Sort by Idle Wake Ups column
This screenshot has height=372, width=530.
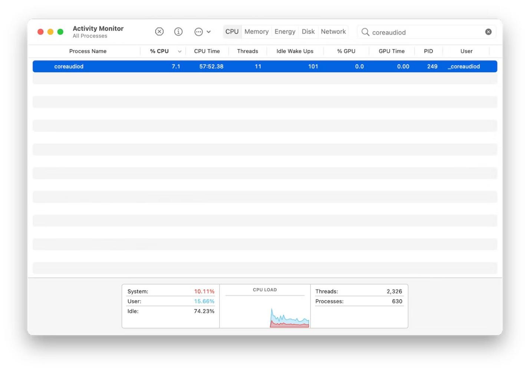295,51
